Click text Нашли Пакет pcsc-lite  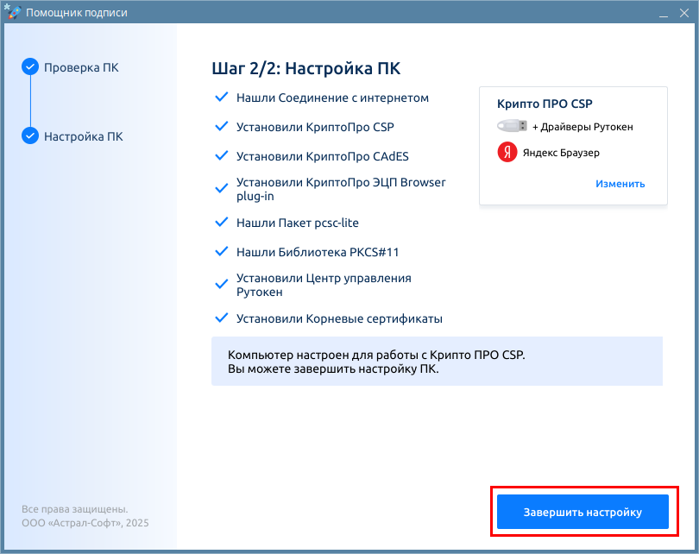[298, 223]
